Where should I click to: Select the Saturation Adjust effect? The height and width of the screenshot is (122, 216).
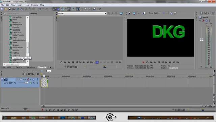19,40
